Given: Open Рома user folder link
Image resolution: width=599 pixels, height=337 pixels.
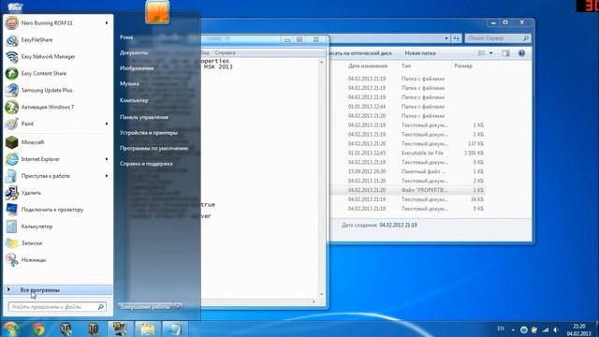Looking at the screenshot, I should click(126, 37).
